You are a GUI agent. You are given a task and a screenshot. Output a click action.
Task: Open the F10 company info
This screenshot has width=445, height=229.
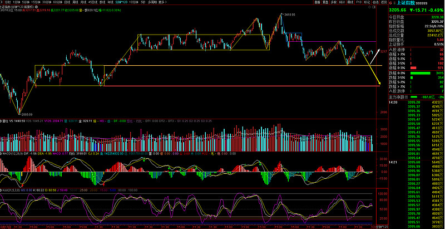359,2
